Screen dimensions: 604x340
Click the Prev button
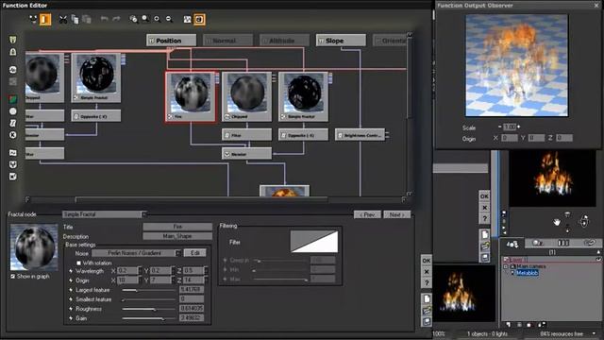367,214
